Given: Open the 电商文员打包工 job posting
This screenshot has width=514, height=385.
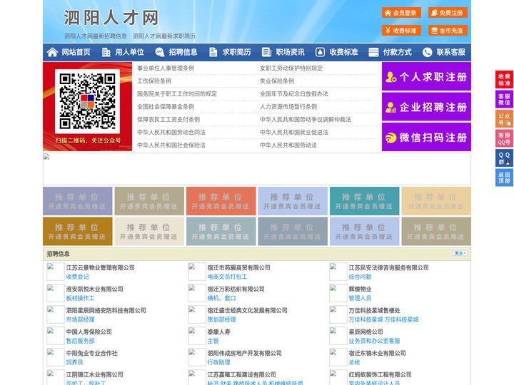Looking at the screenshot, I should pos(227,277).
